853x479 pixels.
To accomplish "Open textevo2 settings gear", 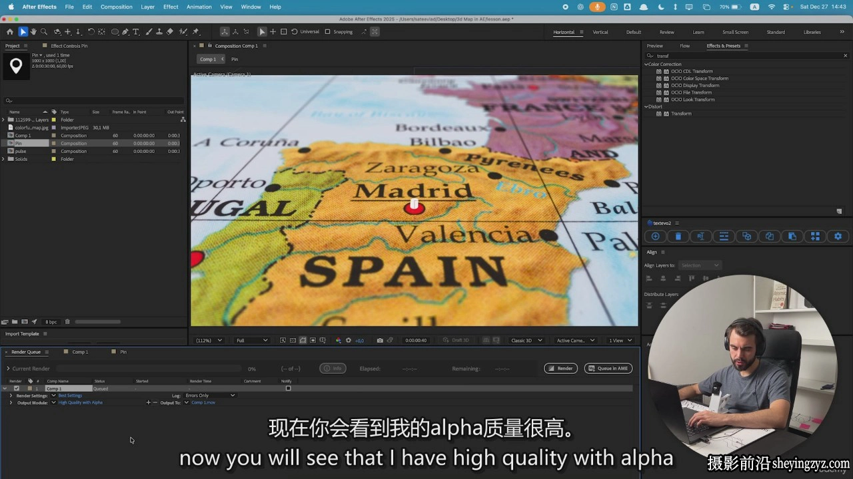I will pyautogui.click(x=838, y=236).
